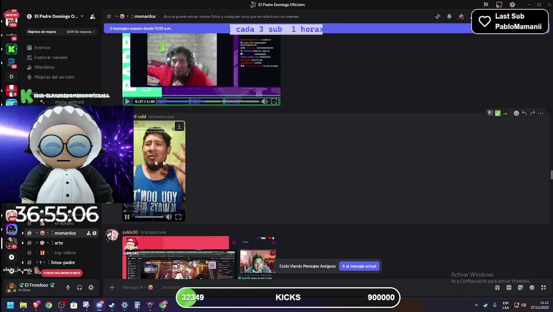Viewport: 553px width, 312px height.
Task: Toggle deafen headphones in user panel
Action: click(79, 287)
